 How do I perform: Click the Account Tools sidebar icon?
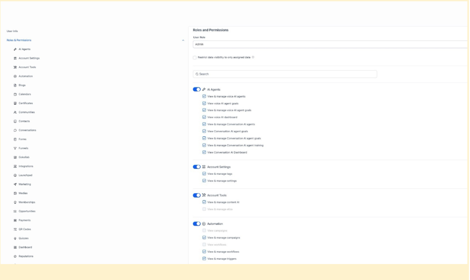tap(15, 67)
